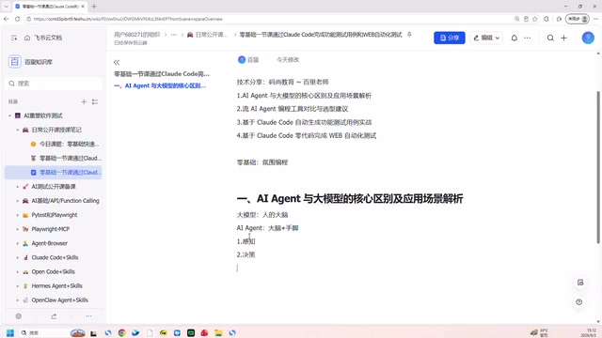
Task: Open Chrome from the taskbar
Action: click(x=121, y=332)
